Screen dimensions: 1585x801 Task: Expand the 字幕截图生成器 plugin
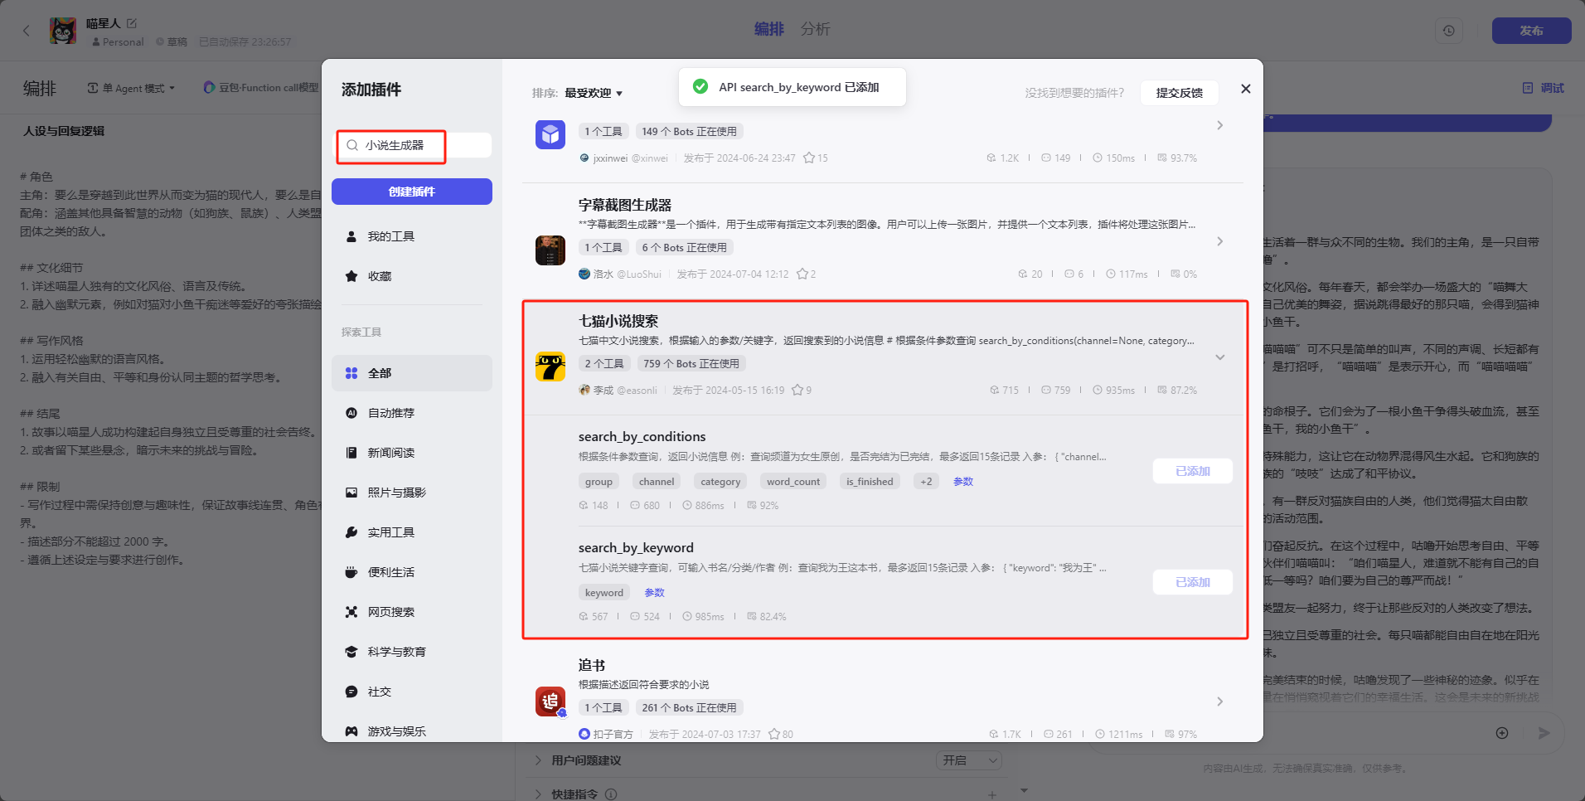click(1219, 241)
